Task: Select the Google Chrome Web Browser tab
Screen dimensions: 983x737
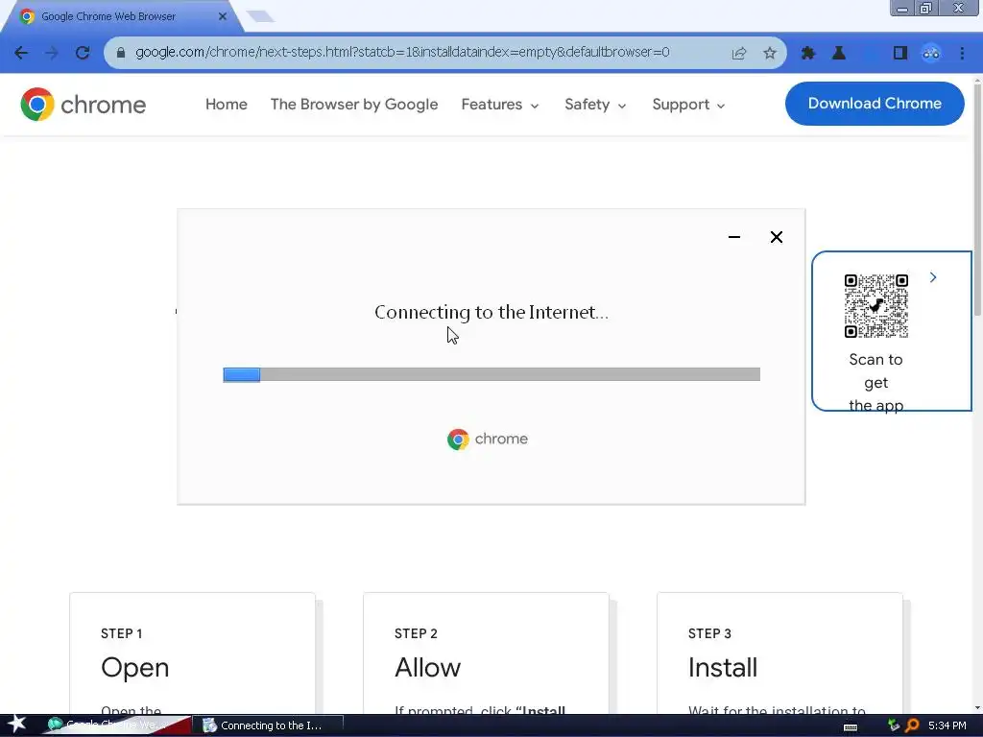Action: (121, 16)
